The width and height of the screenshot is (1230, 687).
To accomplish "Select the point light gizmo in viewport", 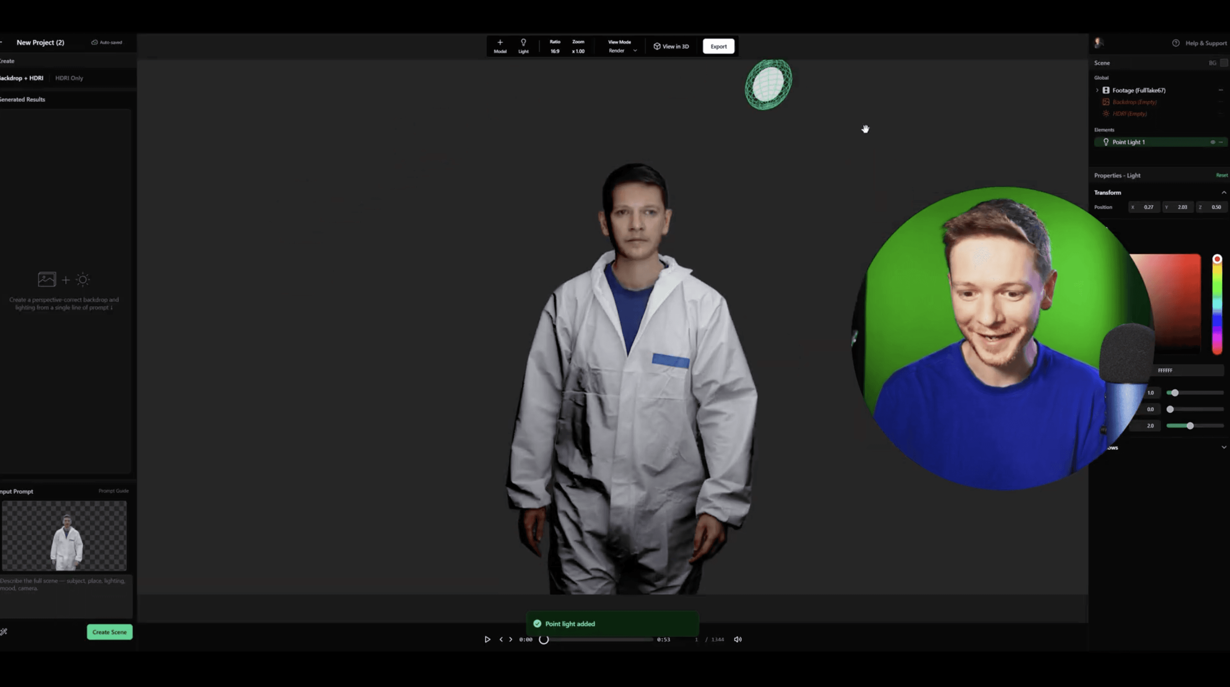I will tap(768, 84).
